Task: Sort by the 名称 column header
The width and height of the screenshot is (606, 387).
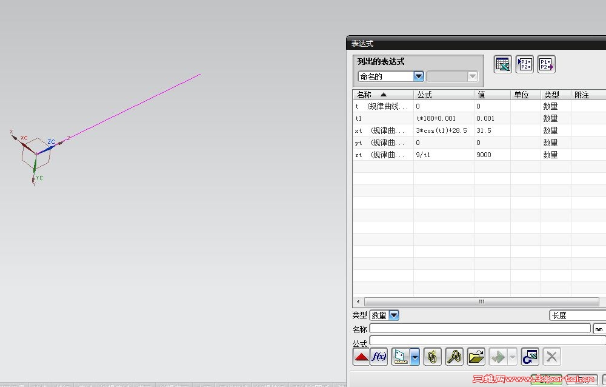Action: (x=383, y=95)
